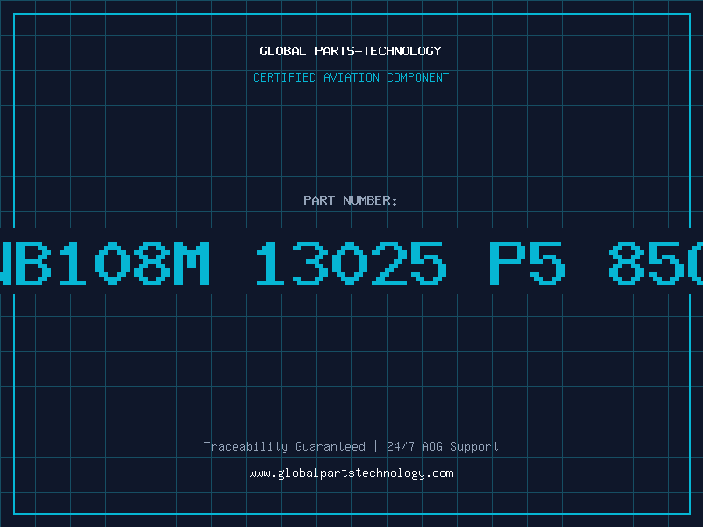Click the Traceability Guaranteed text
Viewport: 703px width, 527px height.
pos(284,446)
